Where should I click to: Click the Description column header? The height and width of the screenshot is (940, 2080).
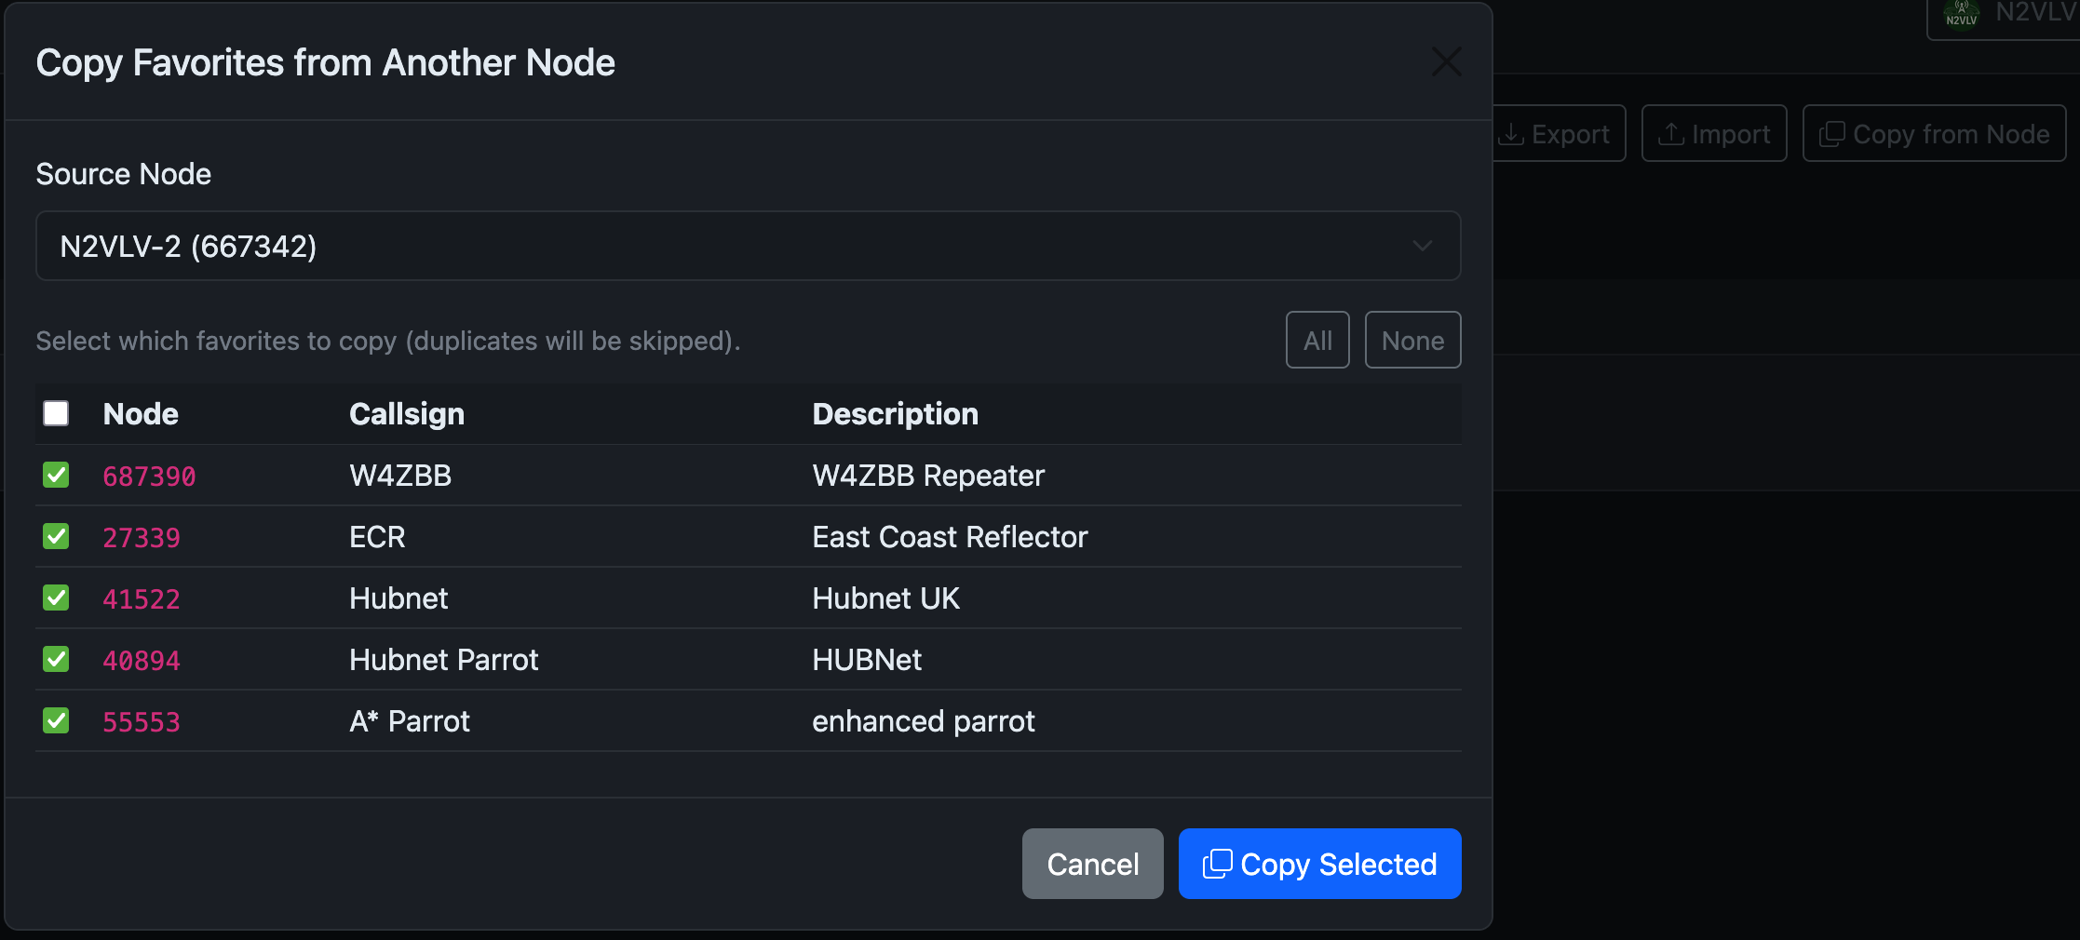pos(895,413)
